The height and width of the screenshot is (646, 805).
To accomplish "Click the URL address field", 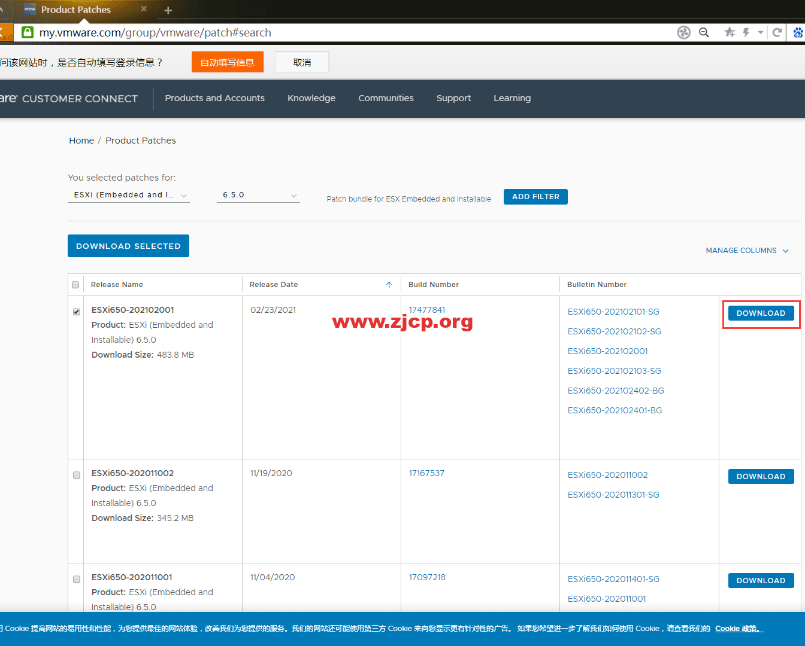I will 353,32.
